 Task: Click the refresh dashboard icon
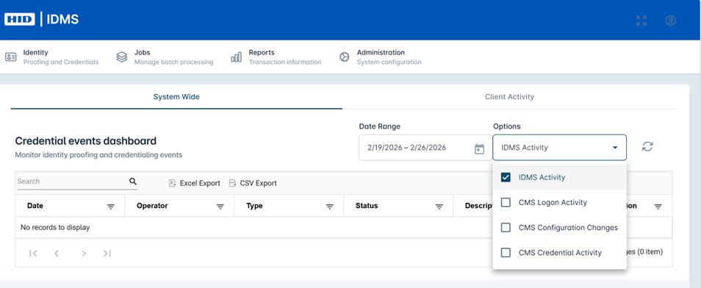click(x=647, y=147)
